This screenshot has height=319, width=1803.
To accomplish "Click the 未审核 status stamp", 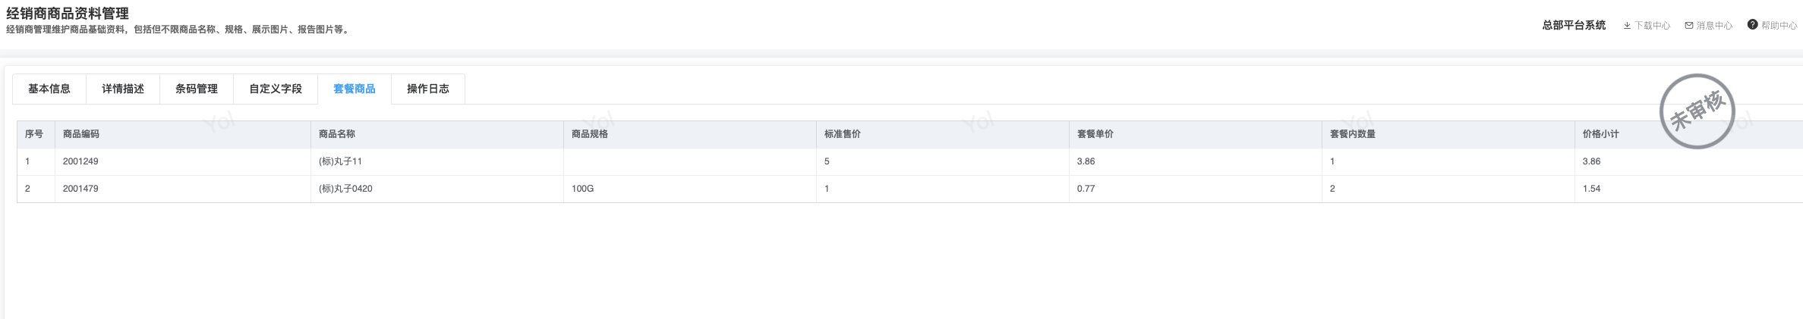I will click(x=1697, y=111).
